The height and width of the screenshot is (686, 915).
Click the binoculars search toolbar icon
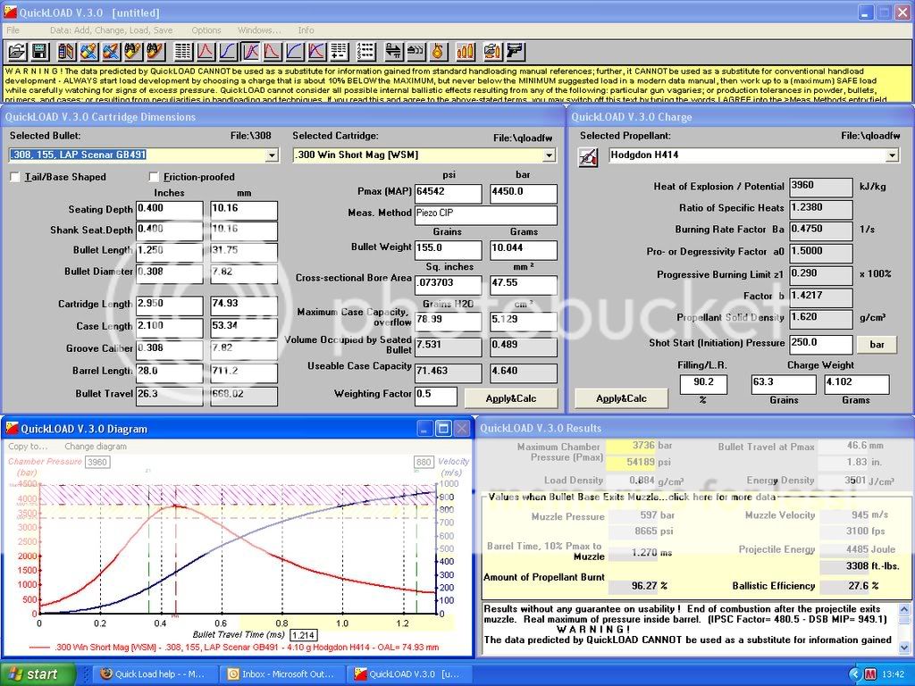133,52
